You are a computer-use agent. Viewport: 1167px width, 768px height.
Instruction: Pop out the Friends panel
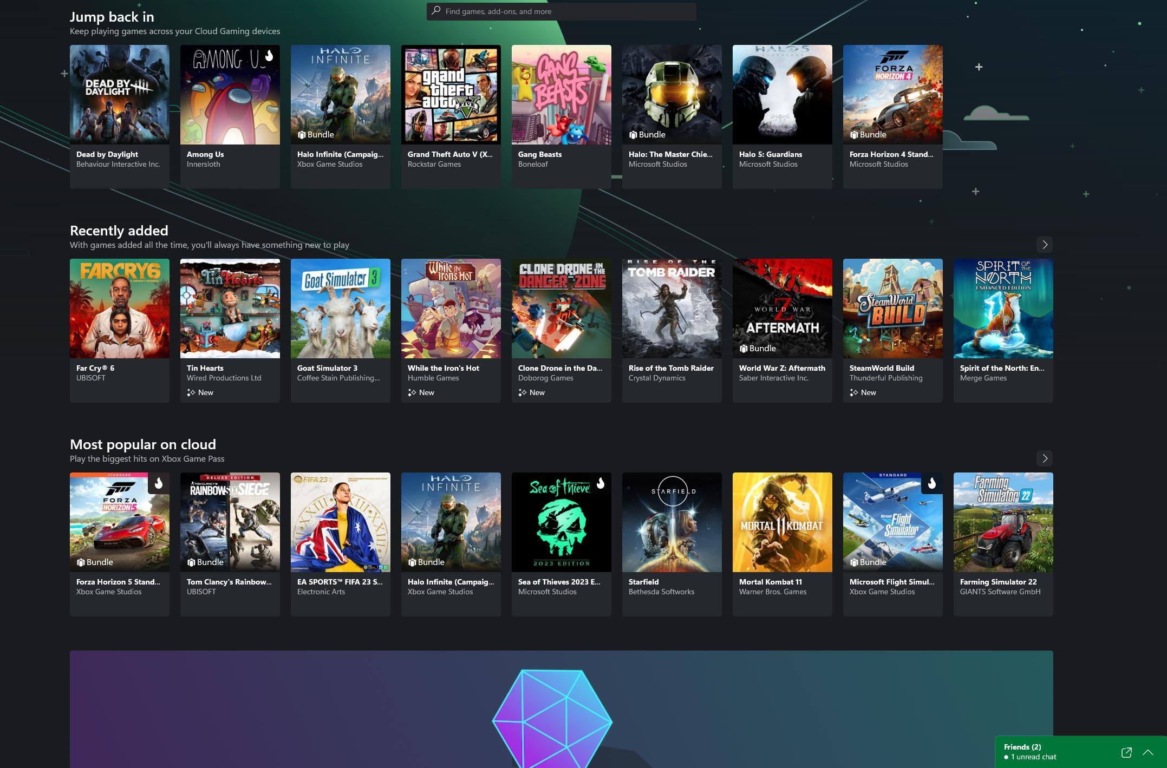tap(1126, 752)
